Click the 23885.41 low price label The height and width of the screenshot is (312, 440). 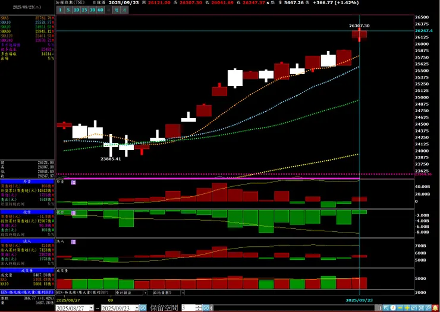pyautogui.click(x=111, y=159)
